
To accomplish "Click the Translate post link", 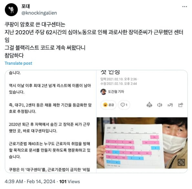I will coord(18,63).
